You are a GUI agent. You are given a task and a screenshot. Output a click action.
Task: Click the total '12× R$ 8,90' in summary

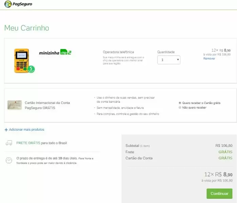(x=218, y=175)
